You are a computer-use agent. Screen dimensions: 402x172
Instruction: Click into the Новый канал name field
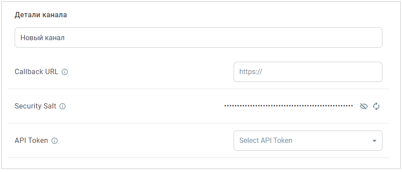199,37
